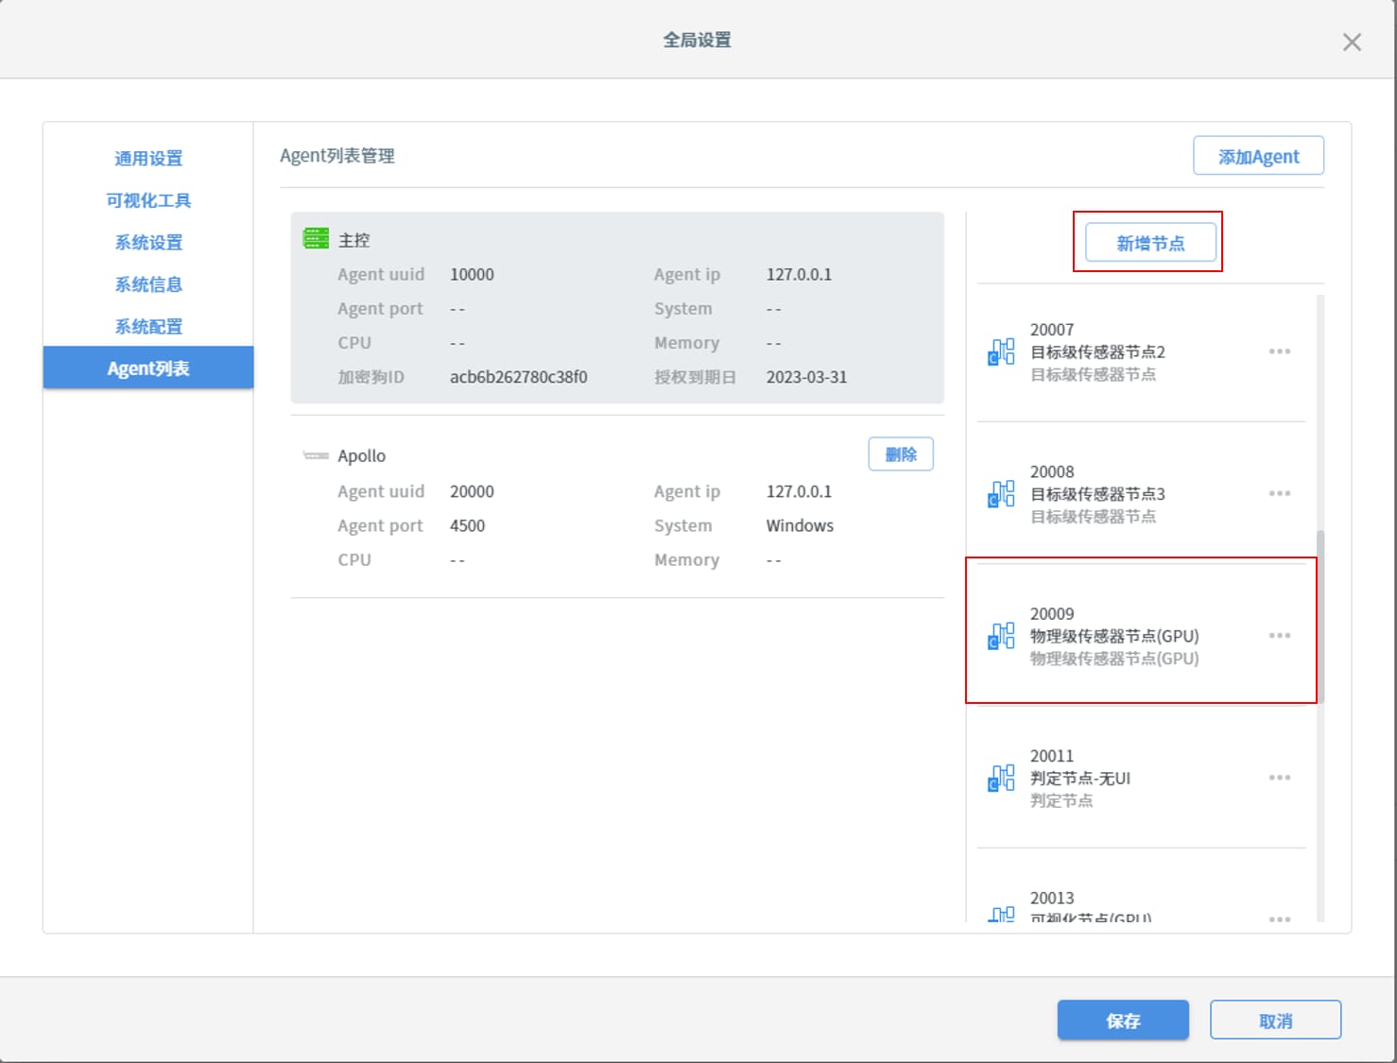Select the 主控 agent name
Image resolution: width=1397 pixels, height=1063 pixels.
coord(354,240)
